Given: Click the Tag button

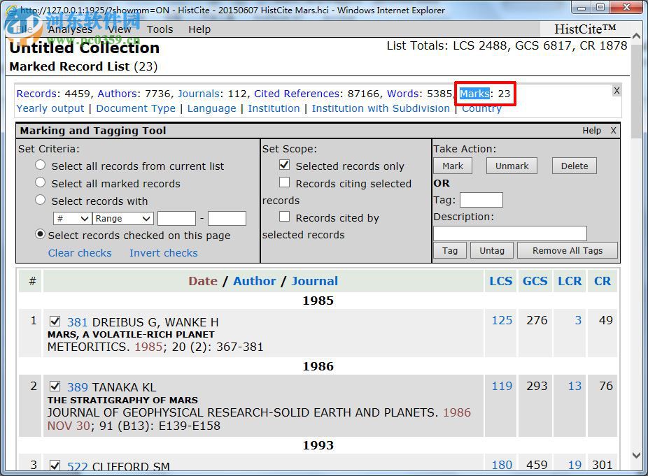Looking at the screenshot, I should (450, 251).
